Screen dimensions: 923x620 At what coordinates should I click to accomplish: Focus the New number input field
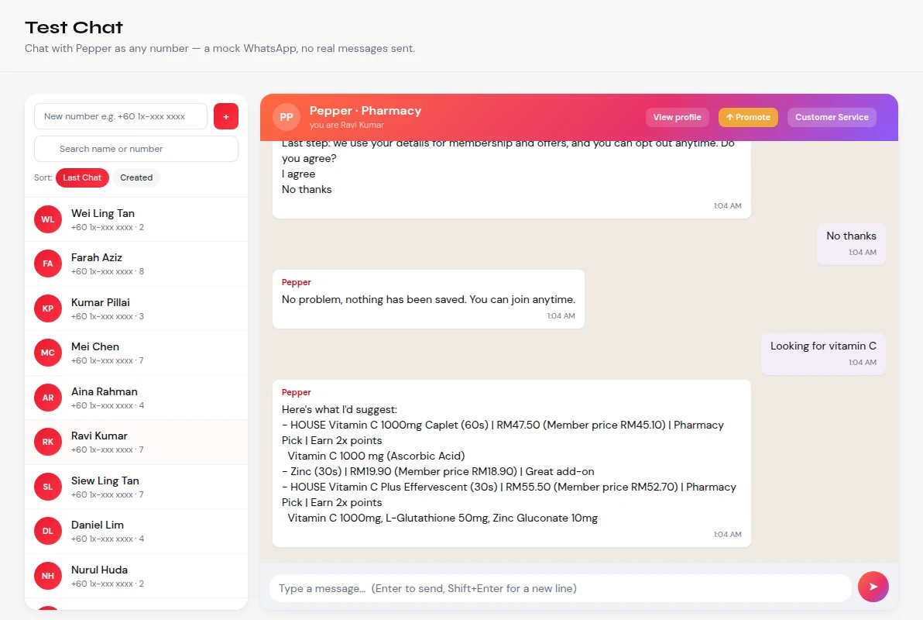click(121, 116)
